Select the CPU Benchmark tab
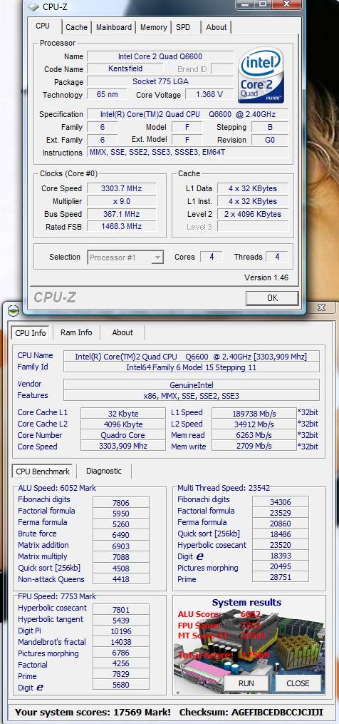 pyautogui.click(x=43, y=471)
